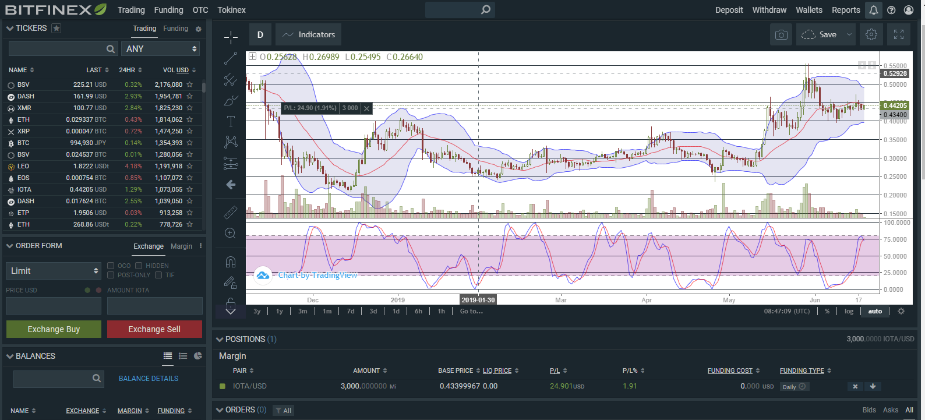The image size is (925, 420).
Task: Select the long position prediction tool
Action: click(231, 164)
